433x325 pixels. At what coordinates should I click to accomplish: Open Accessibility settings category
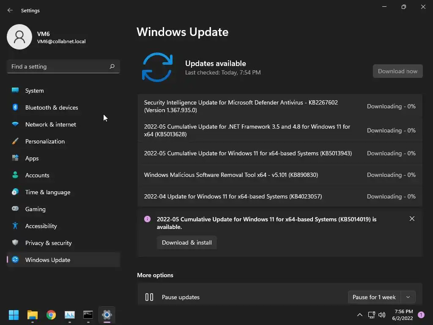tap(63, 226)
